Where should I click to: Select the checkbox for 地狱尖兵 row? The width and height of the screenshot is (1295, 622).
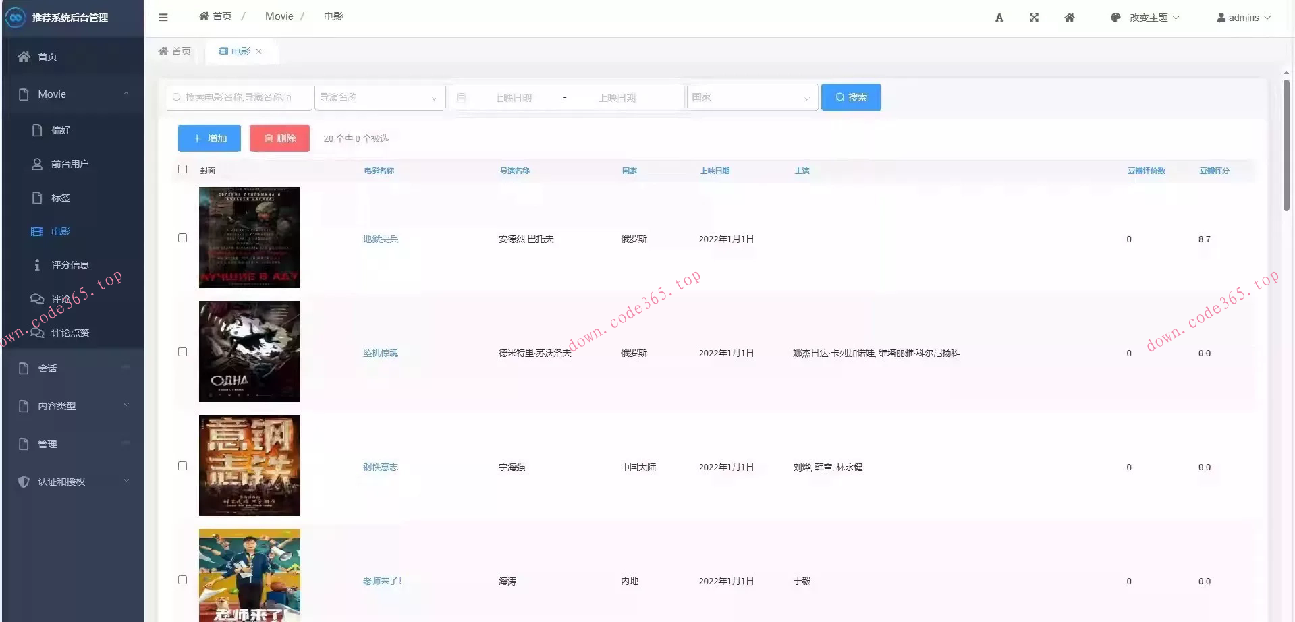(182, 238)
